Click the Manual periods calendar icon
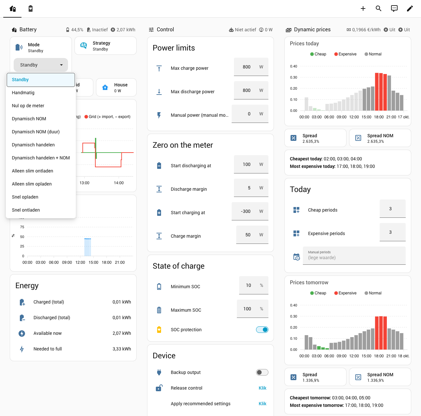The width and height of the screenshot is (421, 416). pyautogui.click(x=296, y=257)
